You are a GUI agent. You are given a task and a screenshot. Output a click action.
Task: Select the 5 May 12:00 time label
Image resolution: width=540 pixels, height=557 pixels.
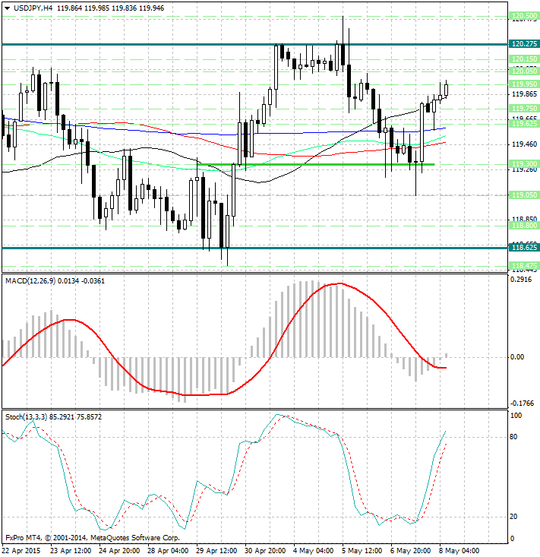click(x=362, y=550)
